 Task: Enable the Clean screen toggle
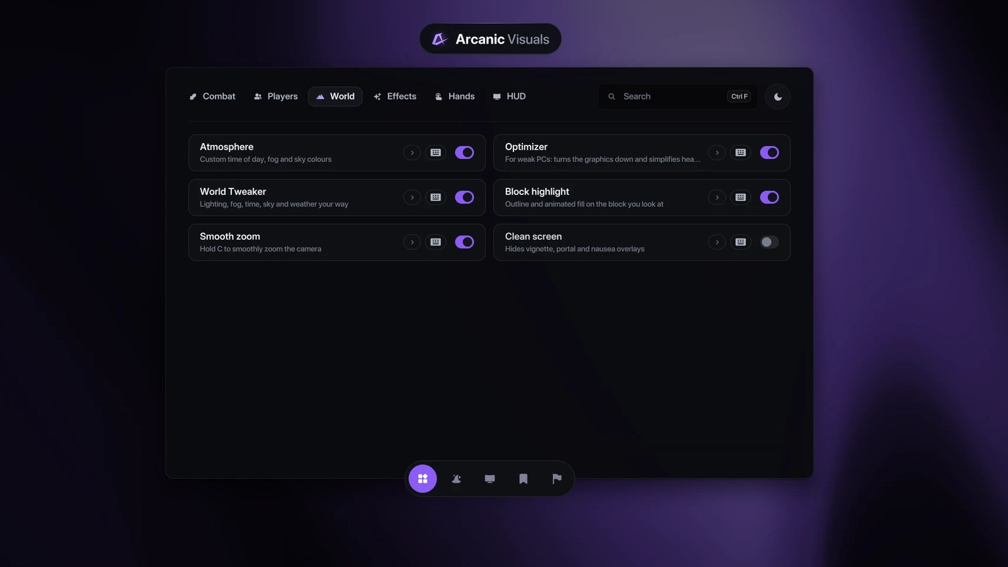[769, 242]
